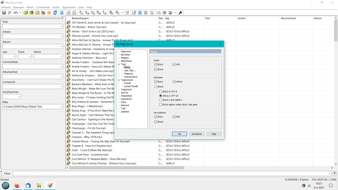This screenshot has width=338, height=190.
Task: Open the Artiest field dropdown
Action: [61, 36]
